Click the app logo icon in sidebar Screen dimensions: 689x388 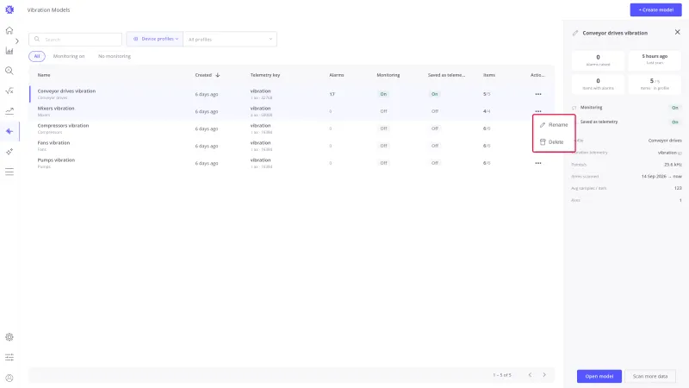[9, 9]
